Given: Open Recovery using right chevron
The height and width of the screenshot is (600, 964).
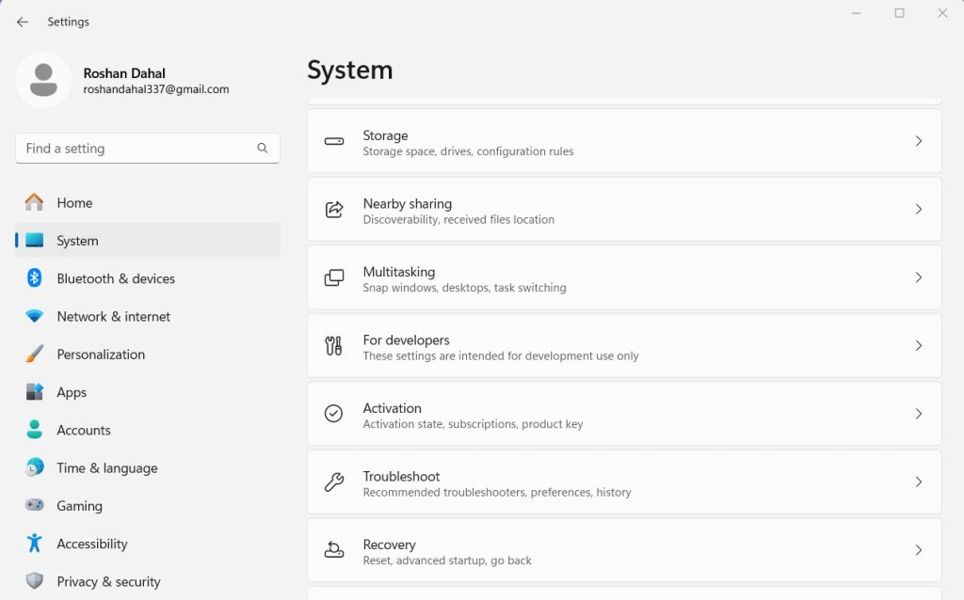Looking at the screenshot, I should pyautogui.click(x=919, y=550).
